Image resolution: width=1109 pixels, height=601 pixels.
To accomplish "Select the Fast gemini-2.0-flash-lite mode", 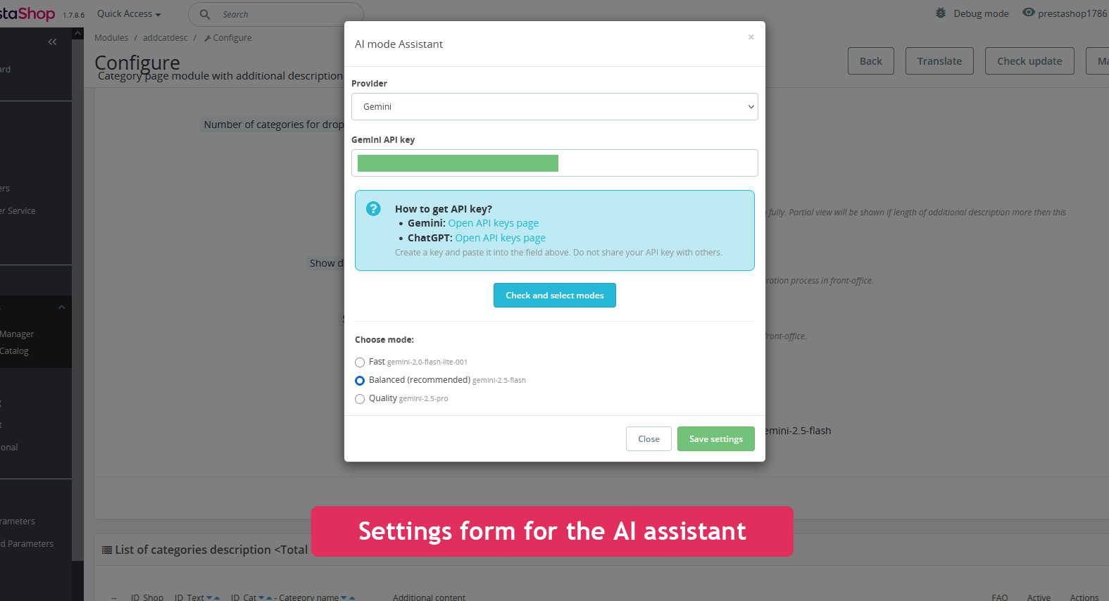I will pos(360,362).
